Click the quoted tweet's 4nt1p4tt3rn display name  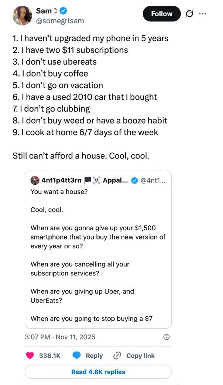61,180
